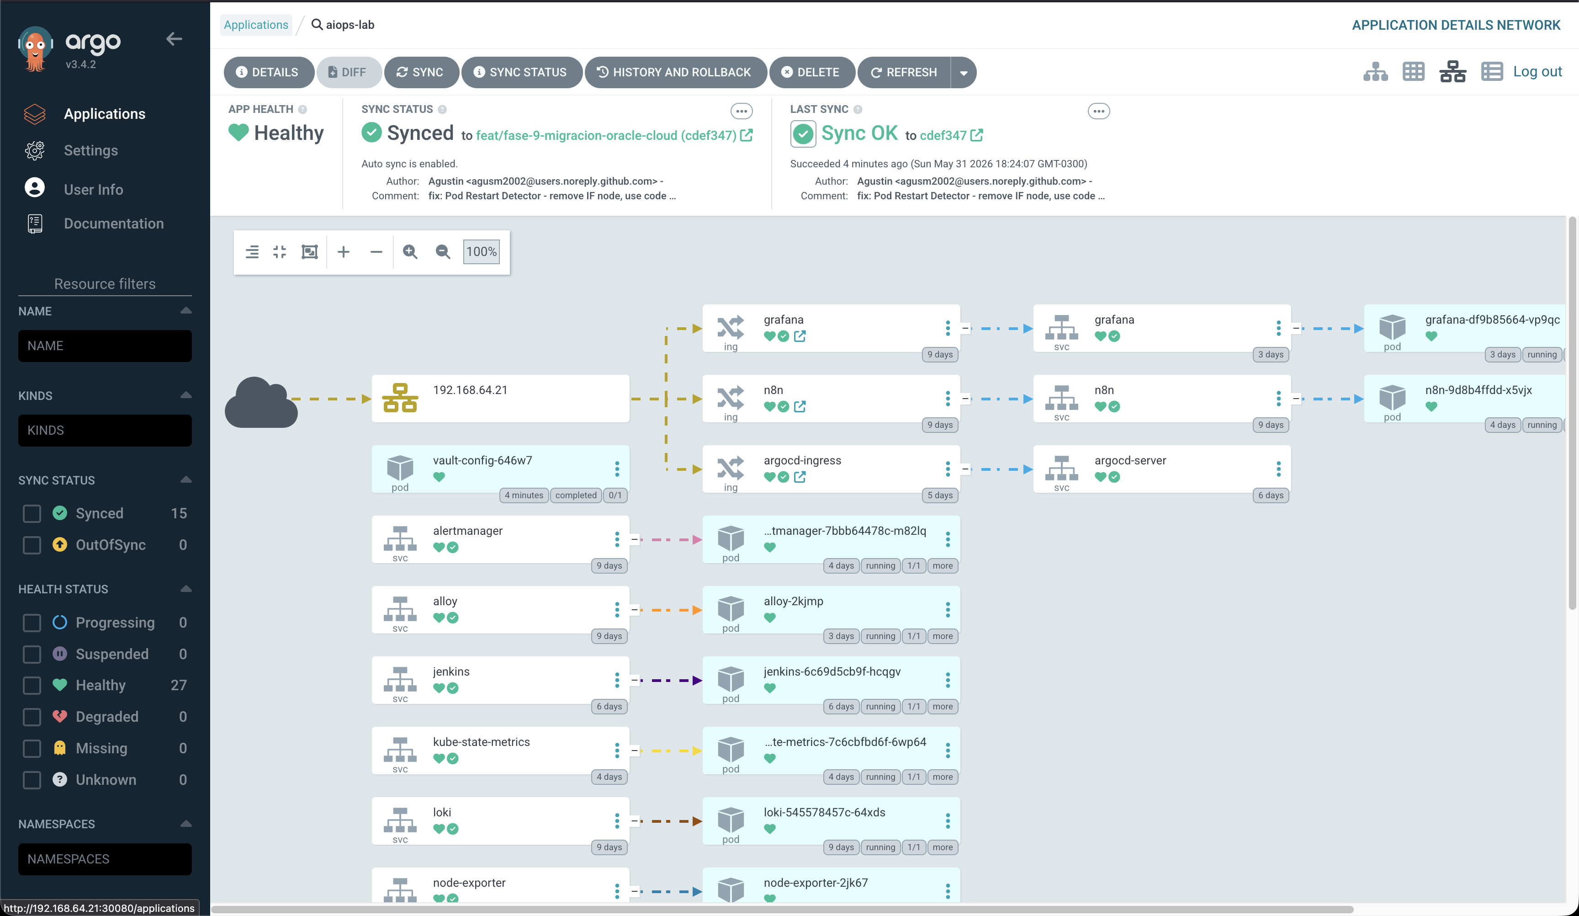Switch to the pods grid view icon
Viewport: 1579px width, 916px height.
coord(1414,72)
